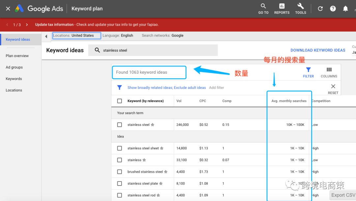Collapse the left sidebar arrow
This screenshot has height=201, width=356.
(46, 36)
